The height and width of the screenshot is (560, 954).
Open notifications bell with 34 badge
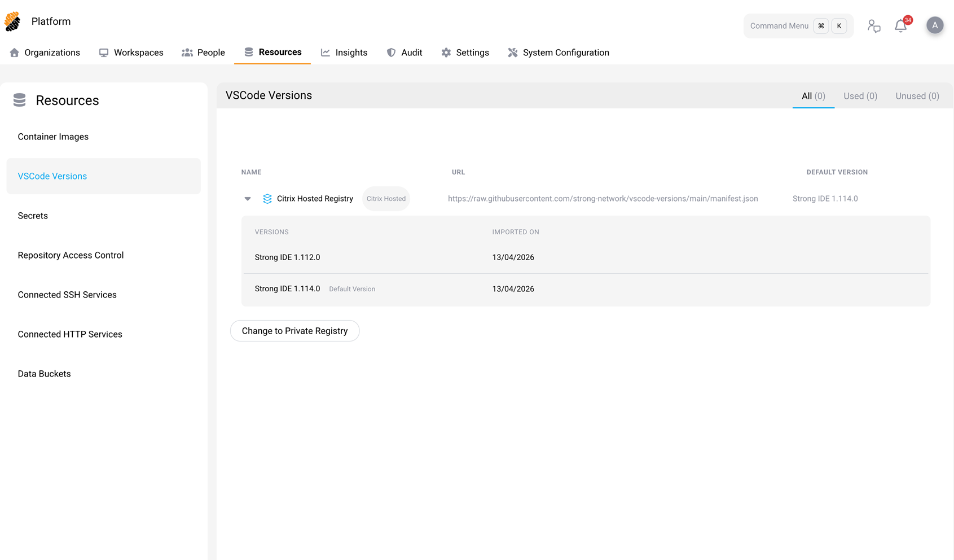coord(902,25)
